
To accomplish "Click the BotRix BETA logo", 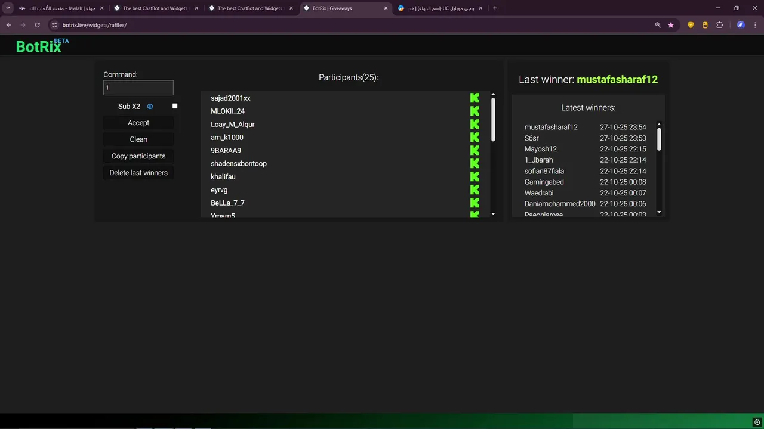I will click(x=42, y=45).
